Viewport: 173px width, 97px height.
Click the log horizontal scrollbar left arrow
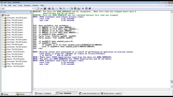(34, 89)
